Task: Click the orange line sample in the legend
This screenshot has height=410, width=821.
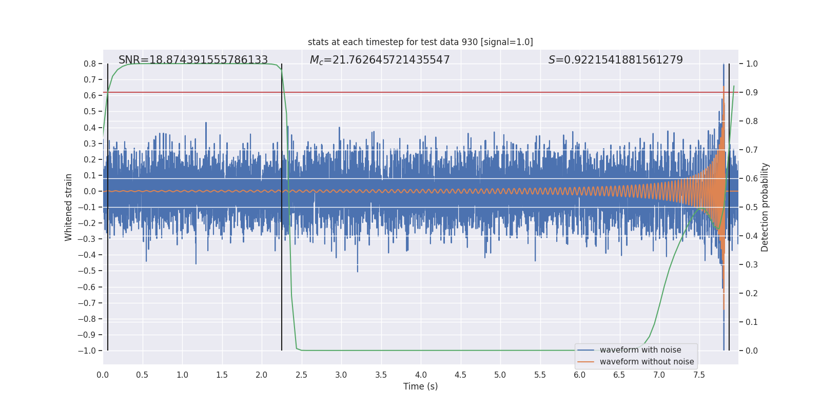Action: tap(586, 362)
